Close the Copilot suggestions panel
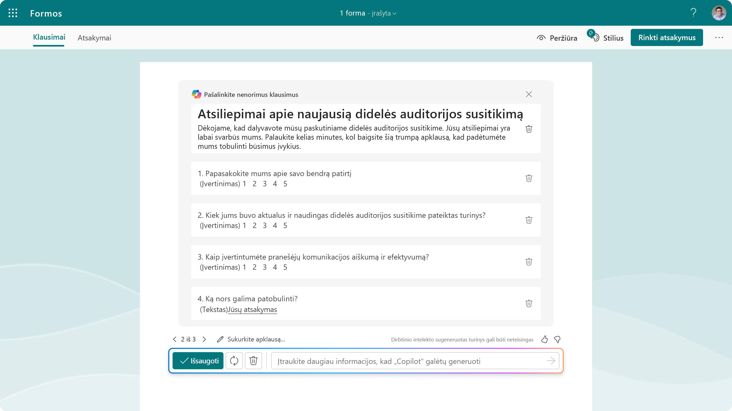The height and width of the screenshot is (411, 732). (x=529, y=94)
